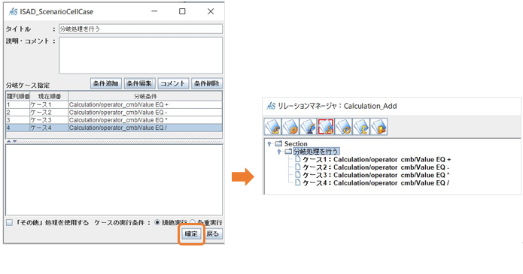Select tree row "ケース2 : Calculation/operator cmb/Value EQ -"
The width and height of the screenshot is (523, 274).
376,167
